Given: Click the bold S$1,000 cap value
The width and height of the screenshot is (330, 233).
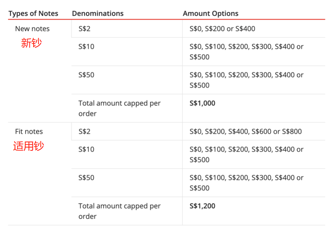Looking at the screenshot, I should (x=202, y=103).
